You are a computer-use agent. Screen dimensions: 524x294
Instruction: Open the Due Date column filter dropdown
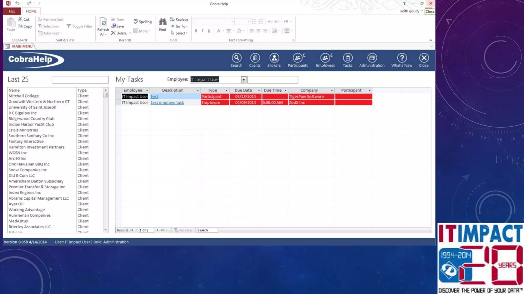point(259,90)
